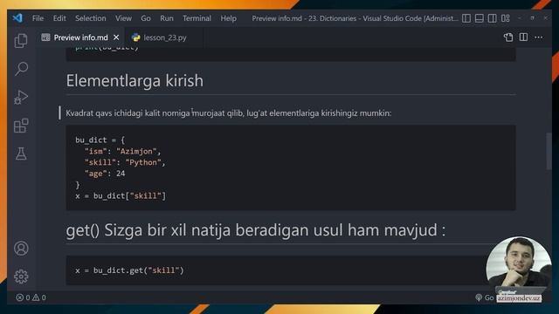This screenshot has width=559, height=314.
Task: Open the Extensions view
Action: (21, 126)
